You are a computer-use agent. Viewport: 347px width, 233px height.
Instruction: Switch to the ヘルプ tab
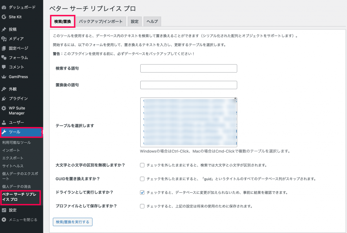pyautogui.click(x=152, y=21)
